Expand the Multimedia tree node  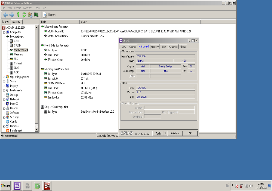click(4, 91)
